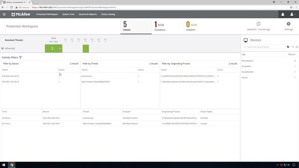Switch Devices panel to list view
299x168 pixels.
[297, 47]
